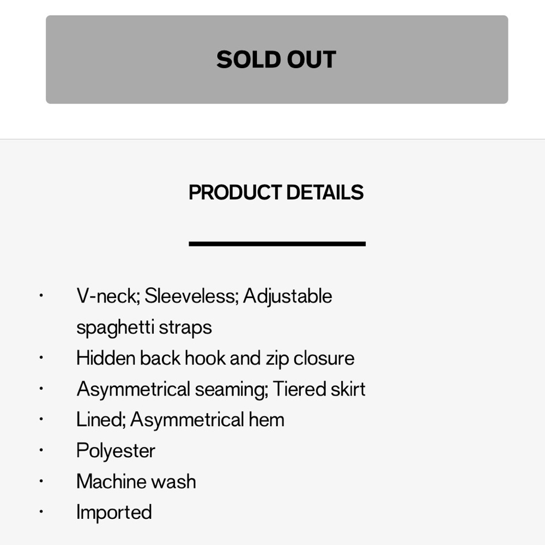Select the Imported list item
545x545 pixels.
pos(114,513)
